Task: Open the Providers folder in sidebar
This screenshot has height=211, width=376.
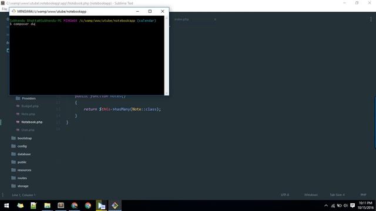Action: click(29, 98)
